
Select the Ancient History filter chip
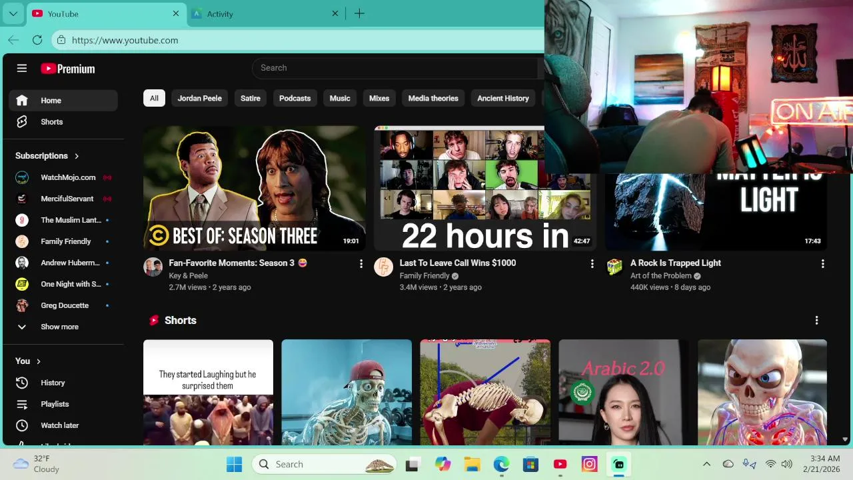tap(503, 98)
